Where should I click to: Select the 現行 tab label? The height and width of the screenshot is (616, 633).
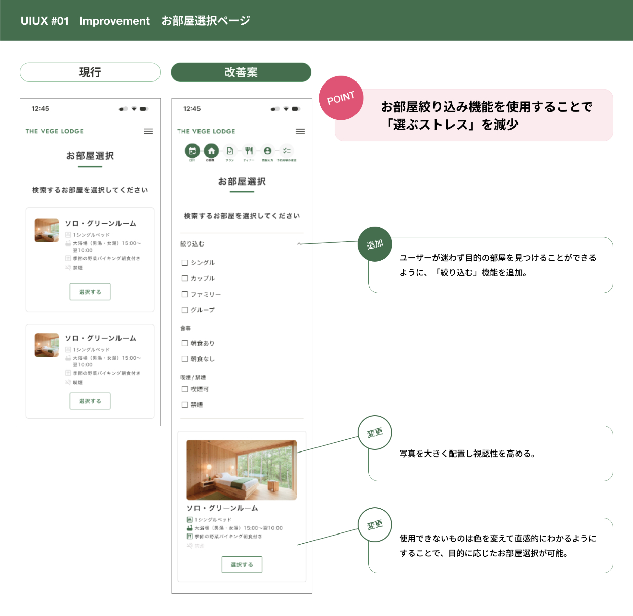pyautogui.click(x=90, y=72)
